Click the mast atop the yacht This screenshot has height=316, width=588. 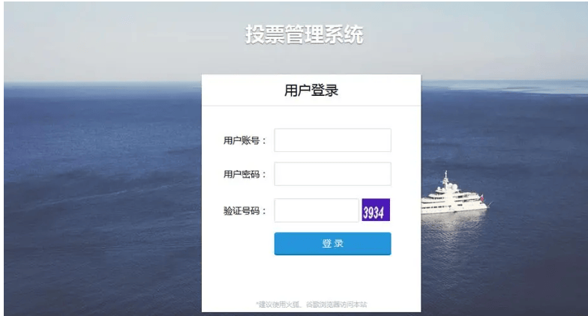pos(445,176)
